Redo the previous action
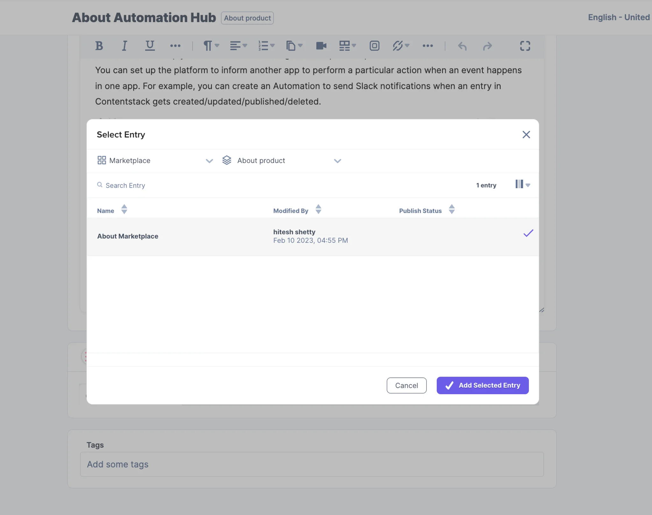652x515 pixels. (x=487, y=46)
